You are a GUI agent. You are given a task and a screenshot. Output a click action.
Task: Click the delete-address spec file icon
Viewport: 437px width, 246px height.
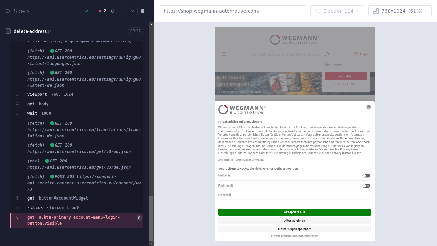[8, 31]
